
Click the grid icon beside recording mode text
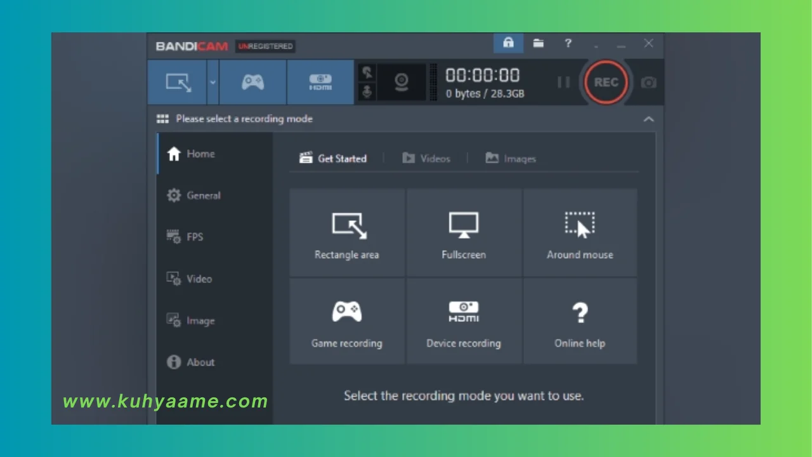[x=162, y=119]
